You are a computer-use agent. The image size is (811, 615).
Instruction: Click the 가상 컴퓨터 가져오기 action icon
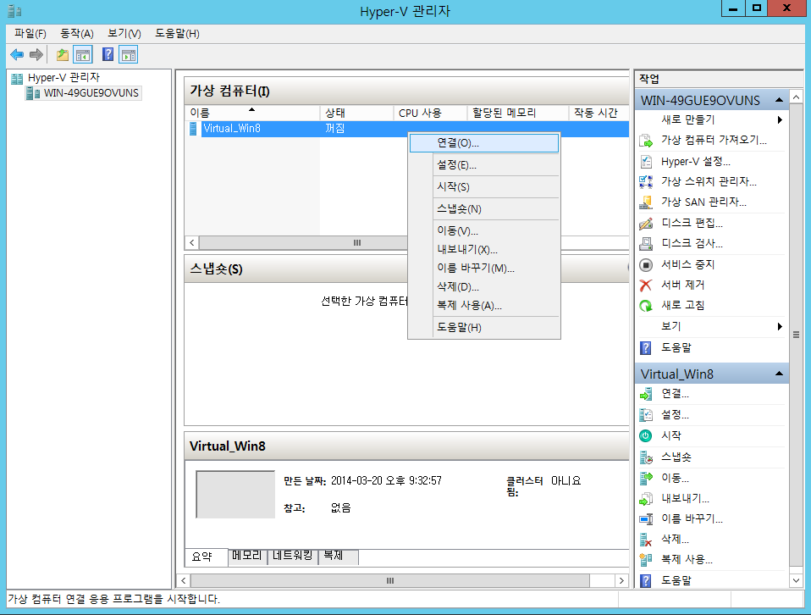pyautogui.click(x=646, y=141)
